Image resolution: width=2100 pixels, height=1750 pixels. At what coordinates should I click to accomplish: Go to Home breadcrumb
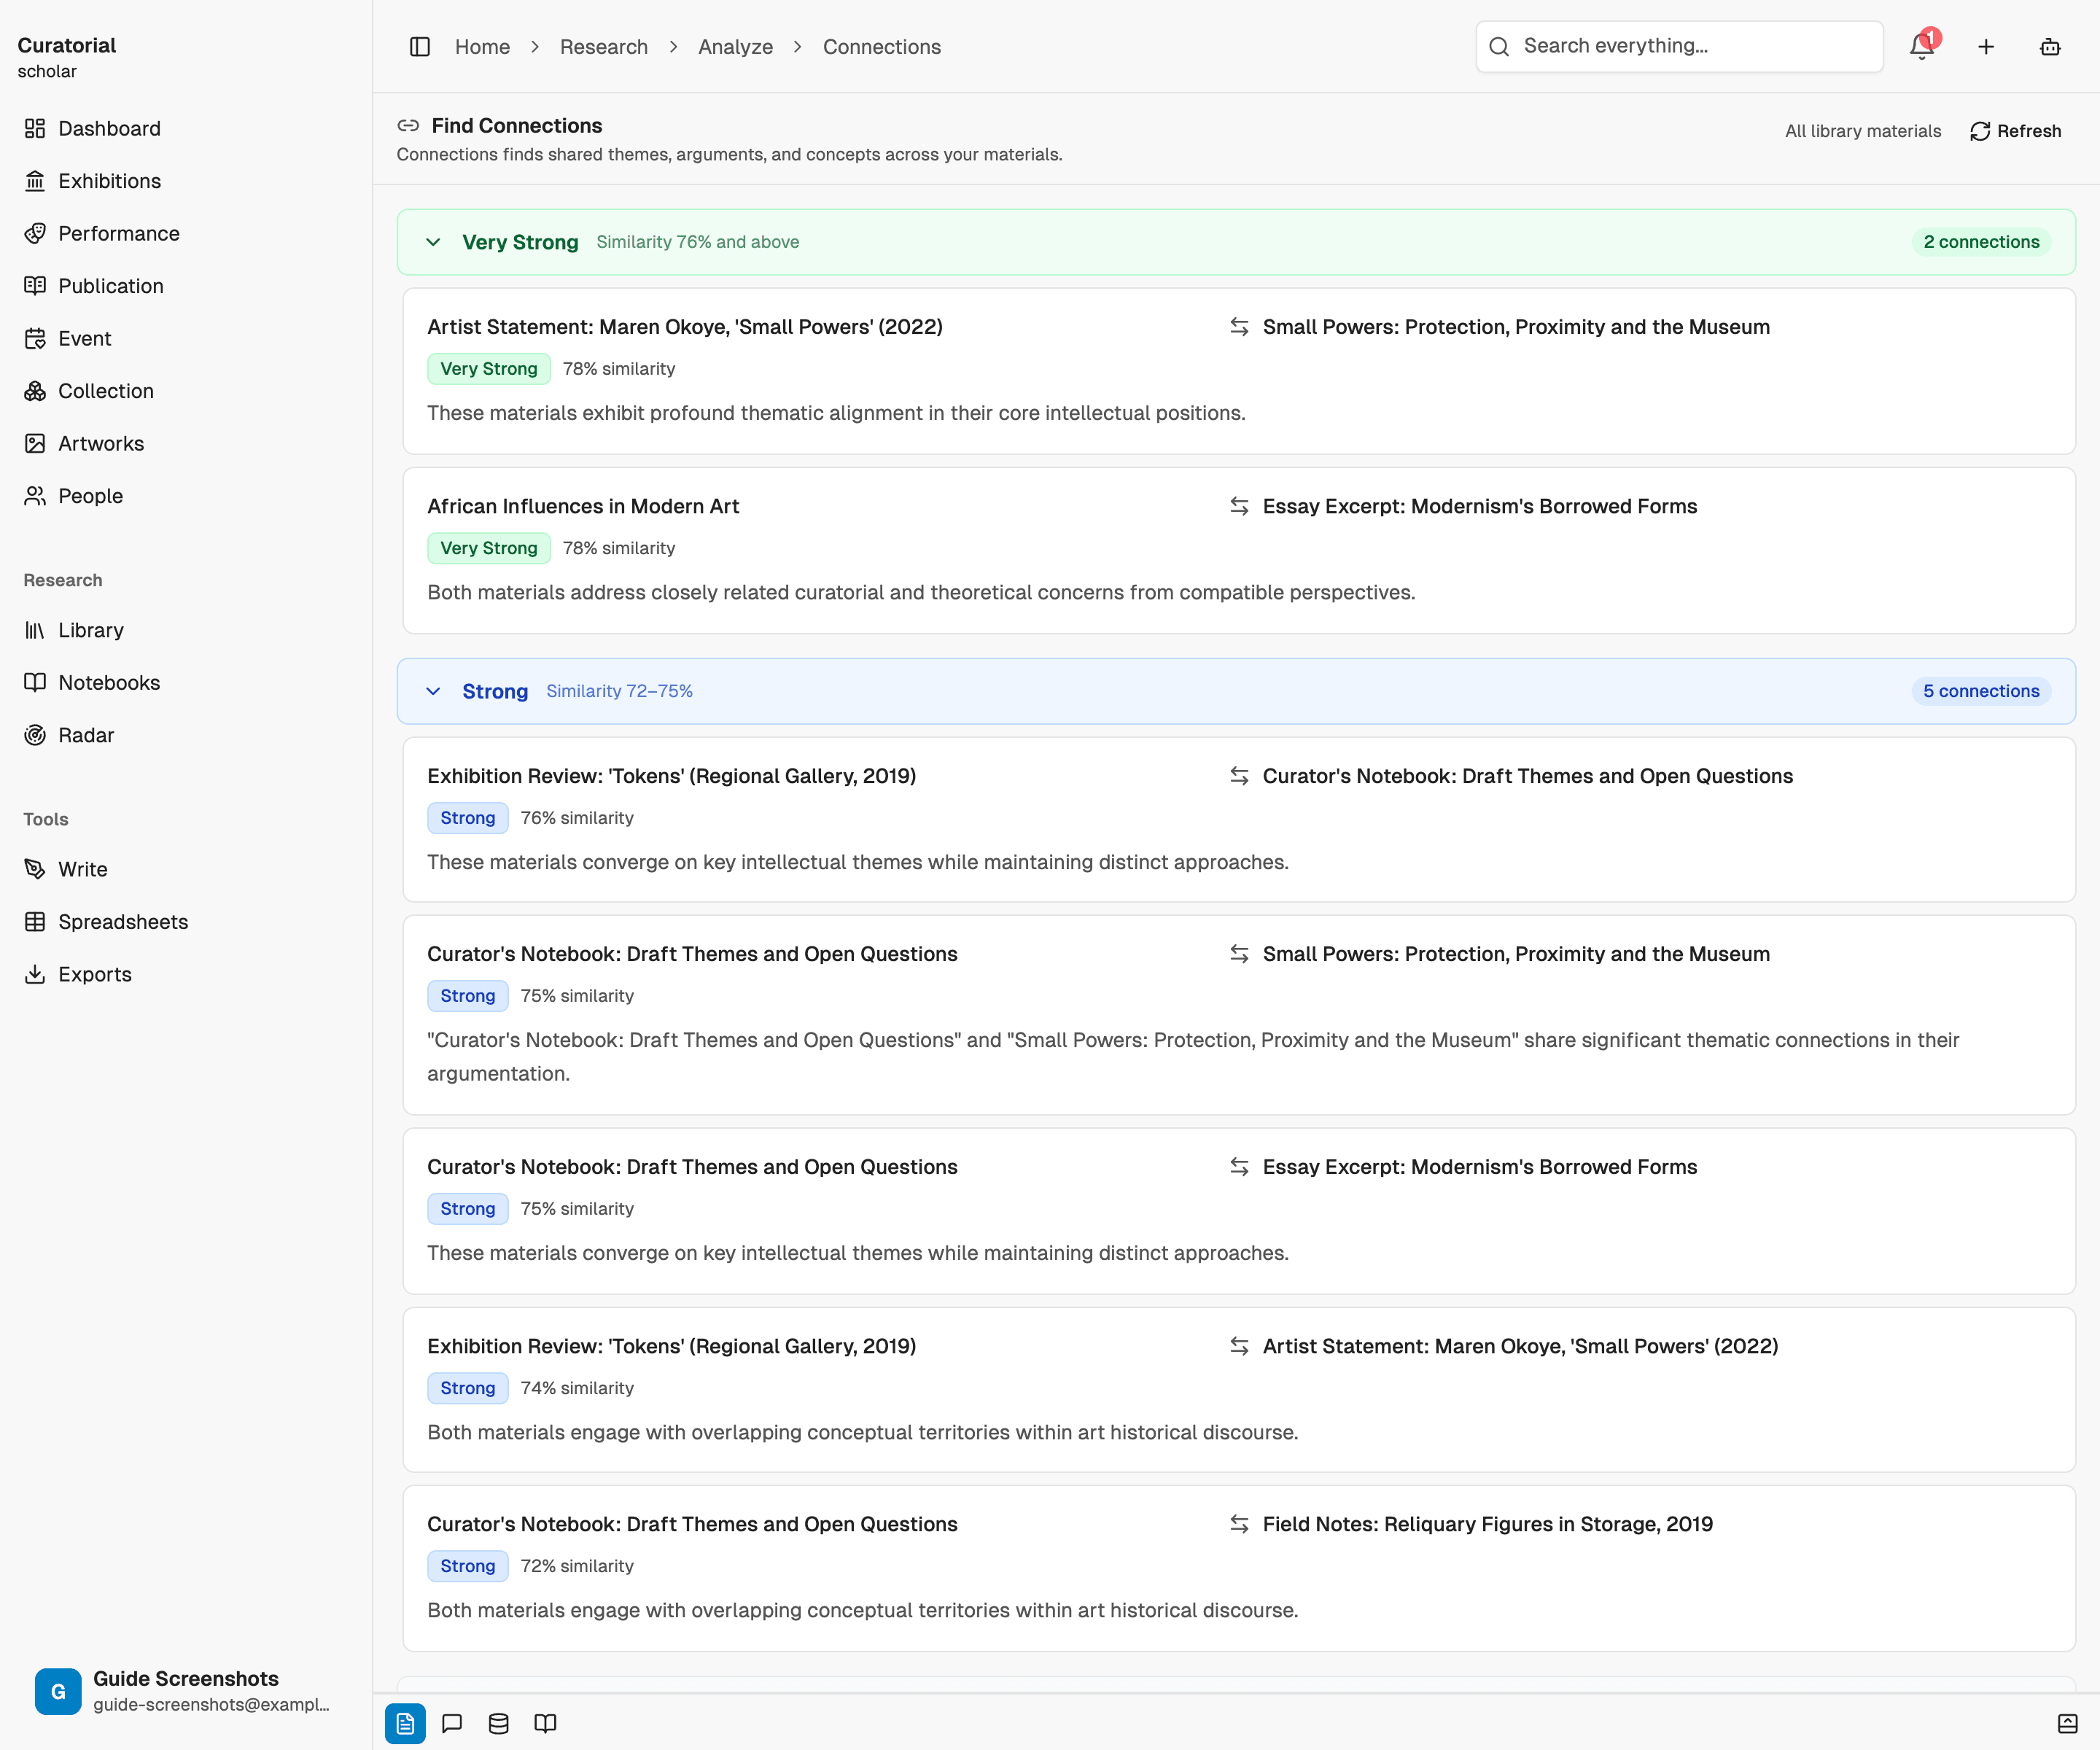482,47
